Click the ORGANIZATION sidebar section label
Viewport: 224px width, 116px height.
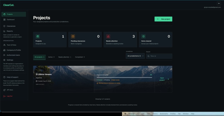click(8, 41)
